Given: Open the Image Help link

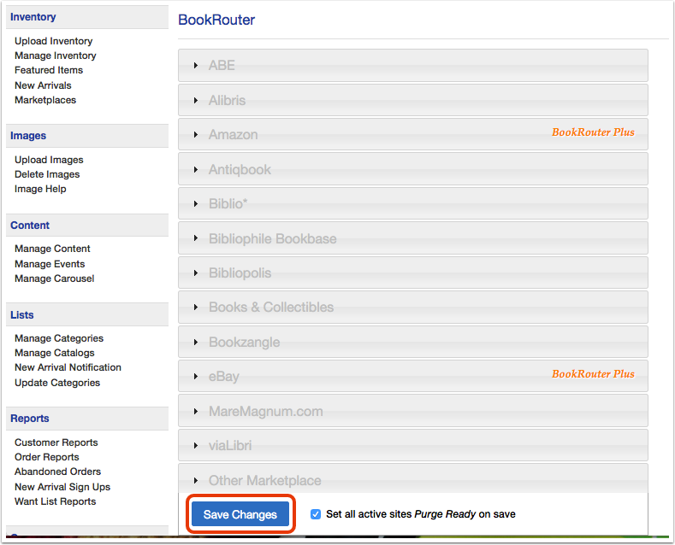Looking at the screenshot, I should 40,189.
